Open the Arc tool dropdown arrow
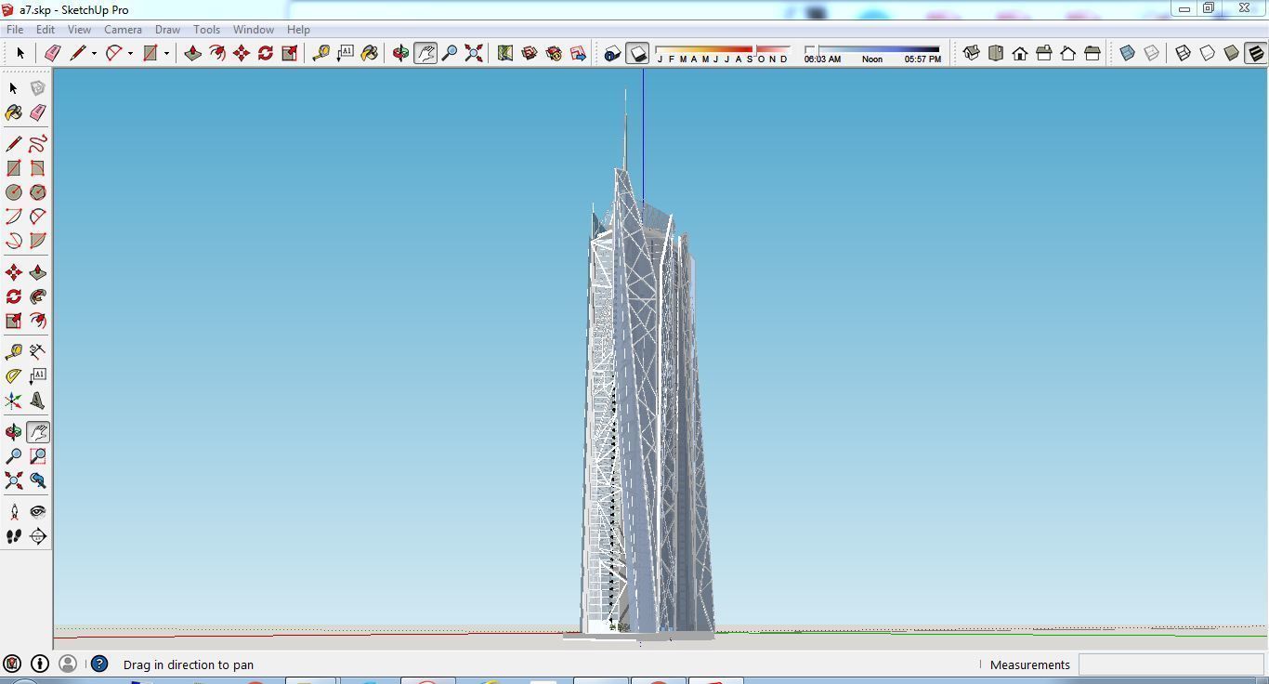1269x684 pixels. pyautogui.click(x=128, y=53)
